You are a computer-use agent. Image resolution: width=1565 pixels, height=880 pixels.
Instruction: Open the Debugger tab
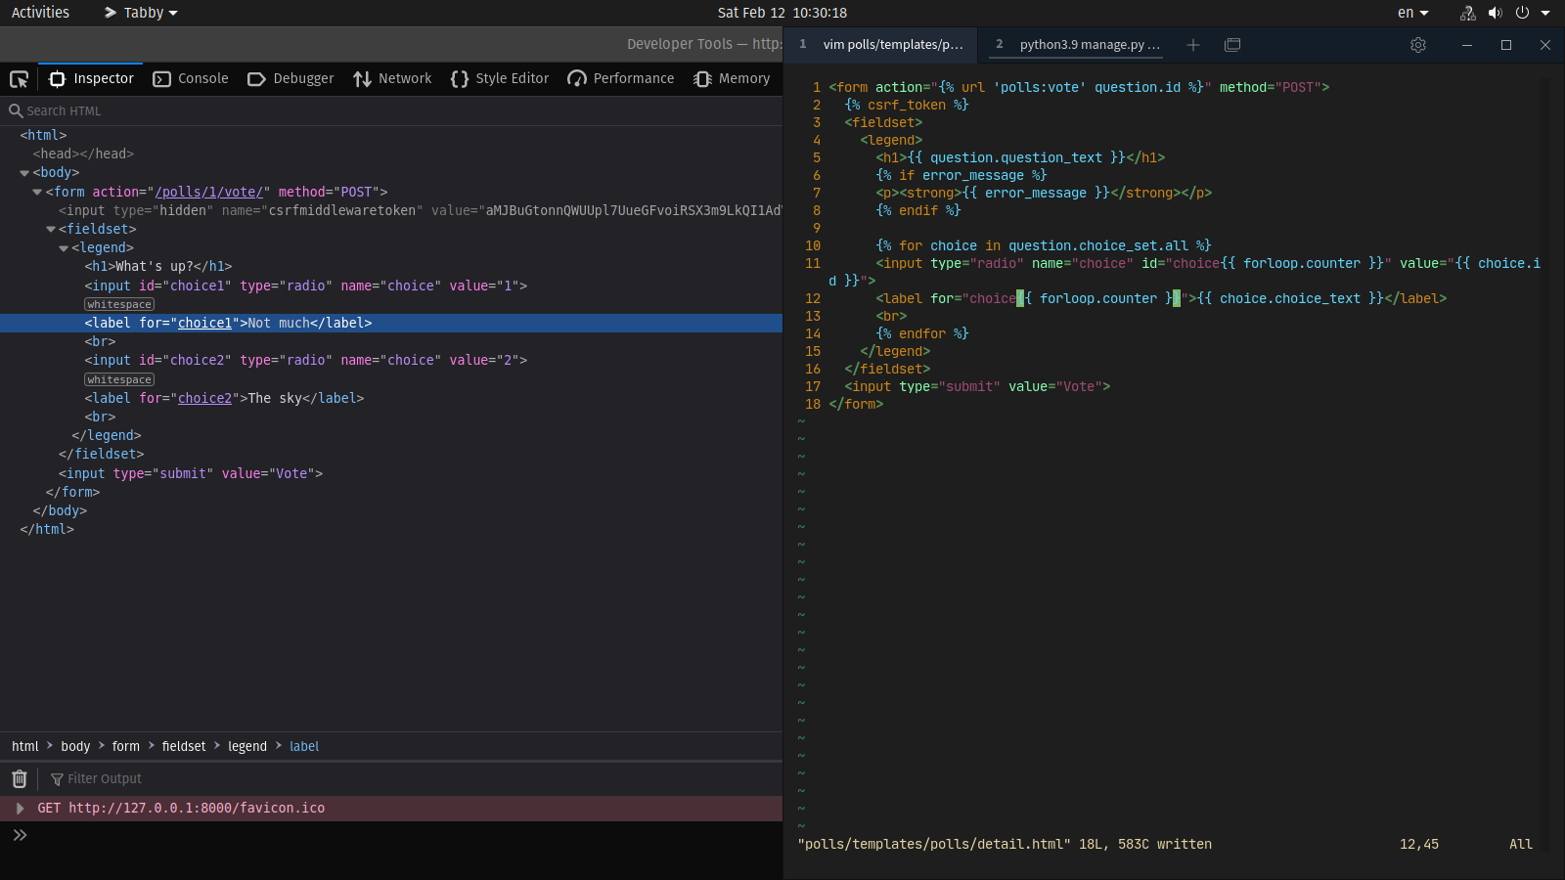click(291, 78)
